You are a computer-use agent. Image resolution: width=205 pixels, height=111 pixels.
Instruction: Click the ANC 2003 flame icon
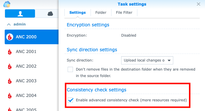[x=10, y=81]
